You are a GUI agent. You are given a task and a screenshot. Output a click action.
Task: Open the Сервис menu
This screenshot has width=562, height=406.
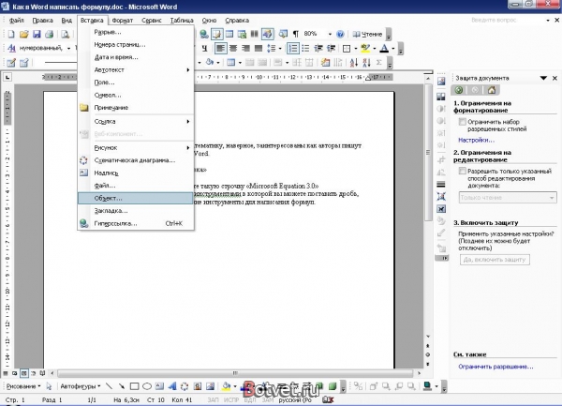152,21
